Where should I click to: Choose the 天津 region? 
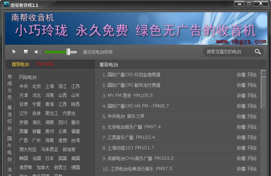pyautogui.click(x=23, y=95)
